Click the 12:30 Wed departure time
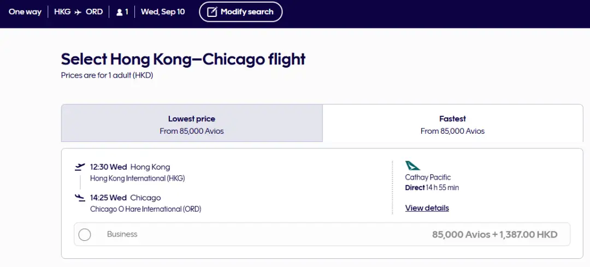The width and height of the screenshot is (590, 267). point(108,167)
